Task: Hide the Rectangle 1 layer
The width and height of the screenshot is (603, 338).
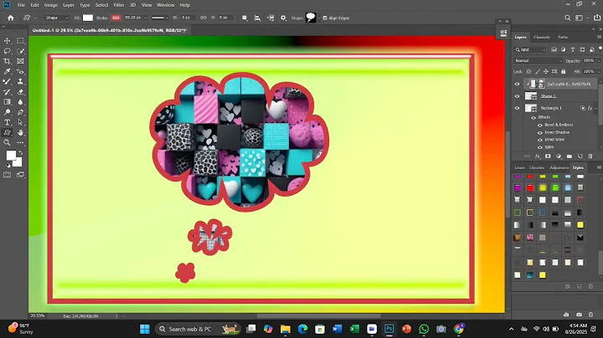Action: tap(517, 108)
